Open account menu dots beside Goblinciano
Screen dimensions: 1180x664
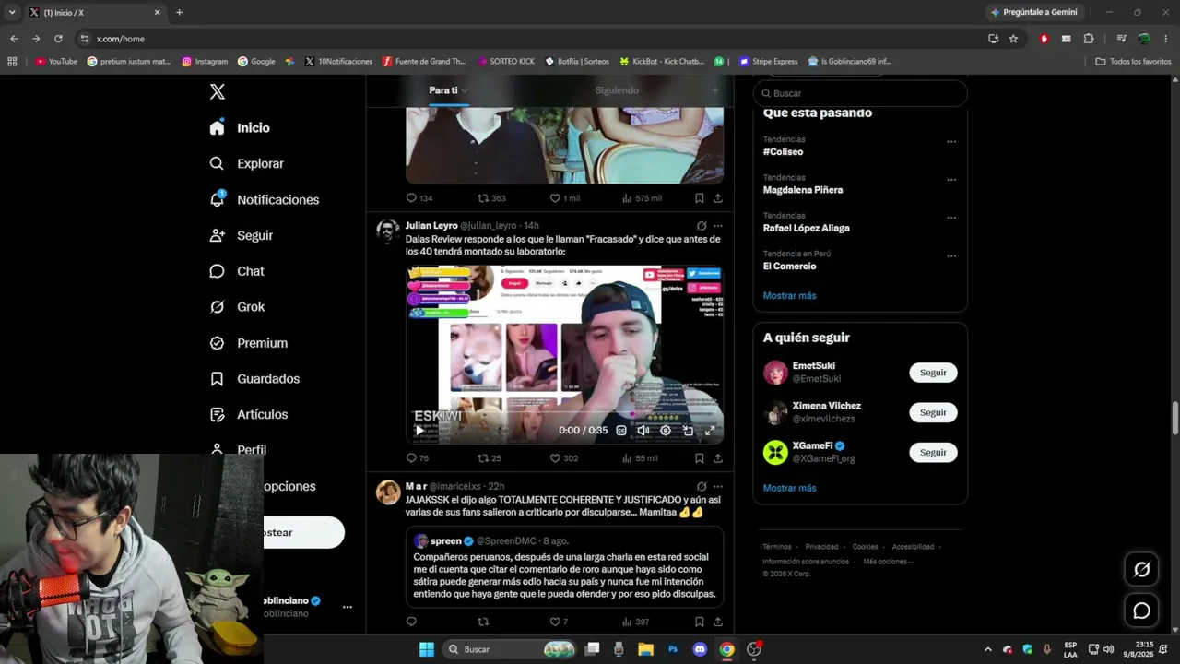point(348,607)
